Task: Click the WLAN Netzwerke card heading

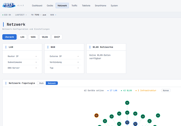Action: (103, 47)
